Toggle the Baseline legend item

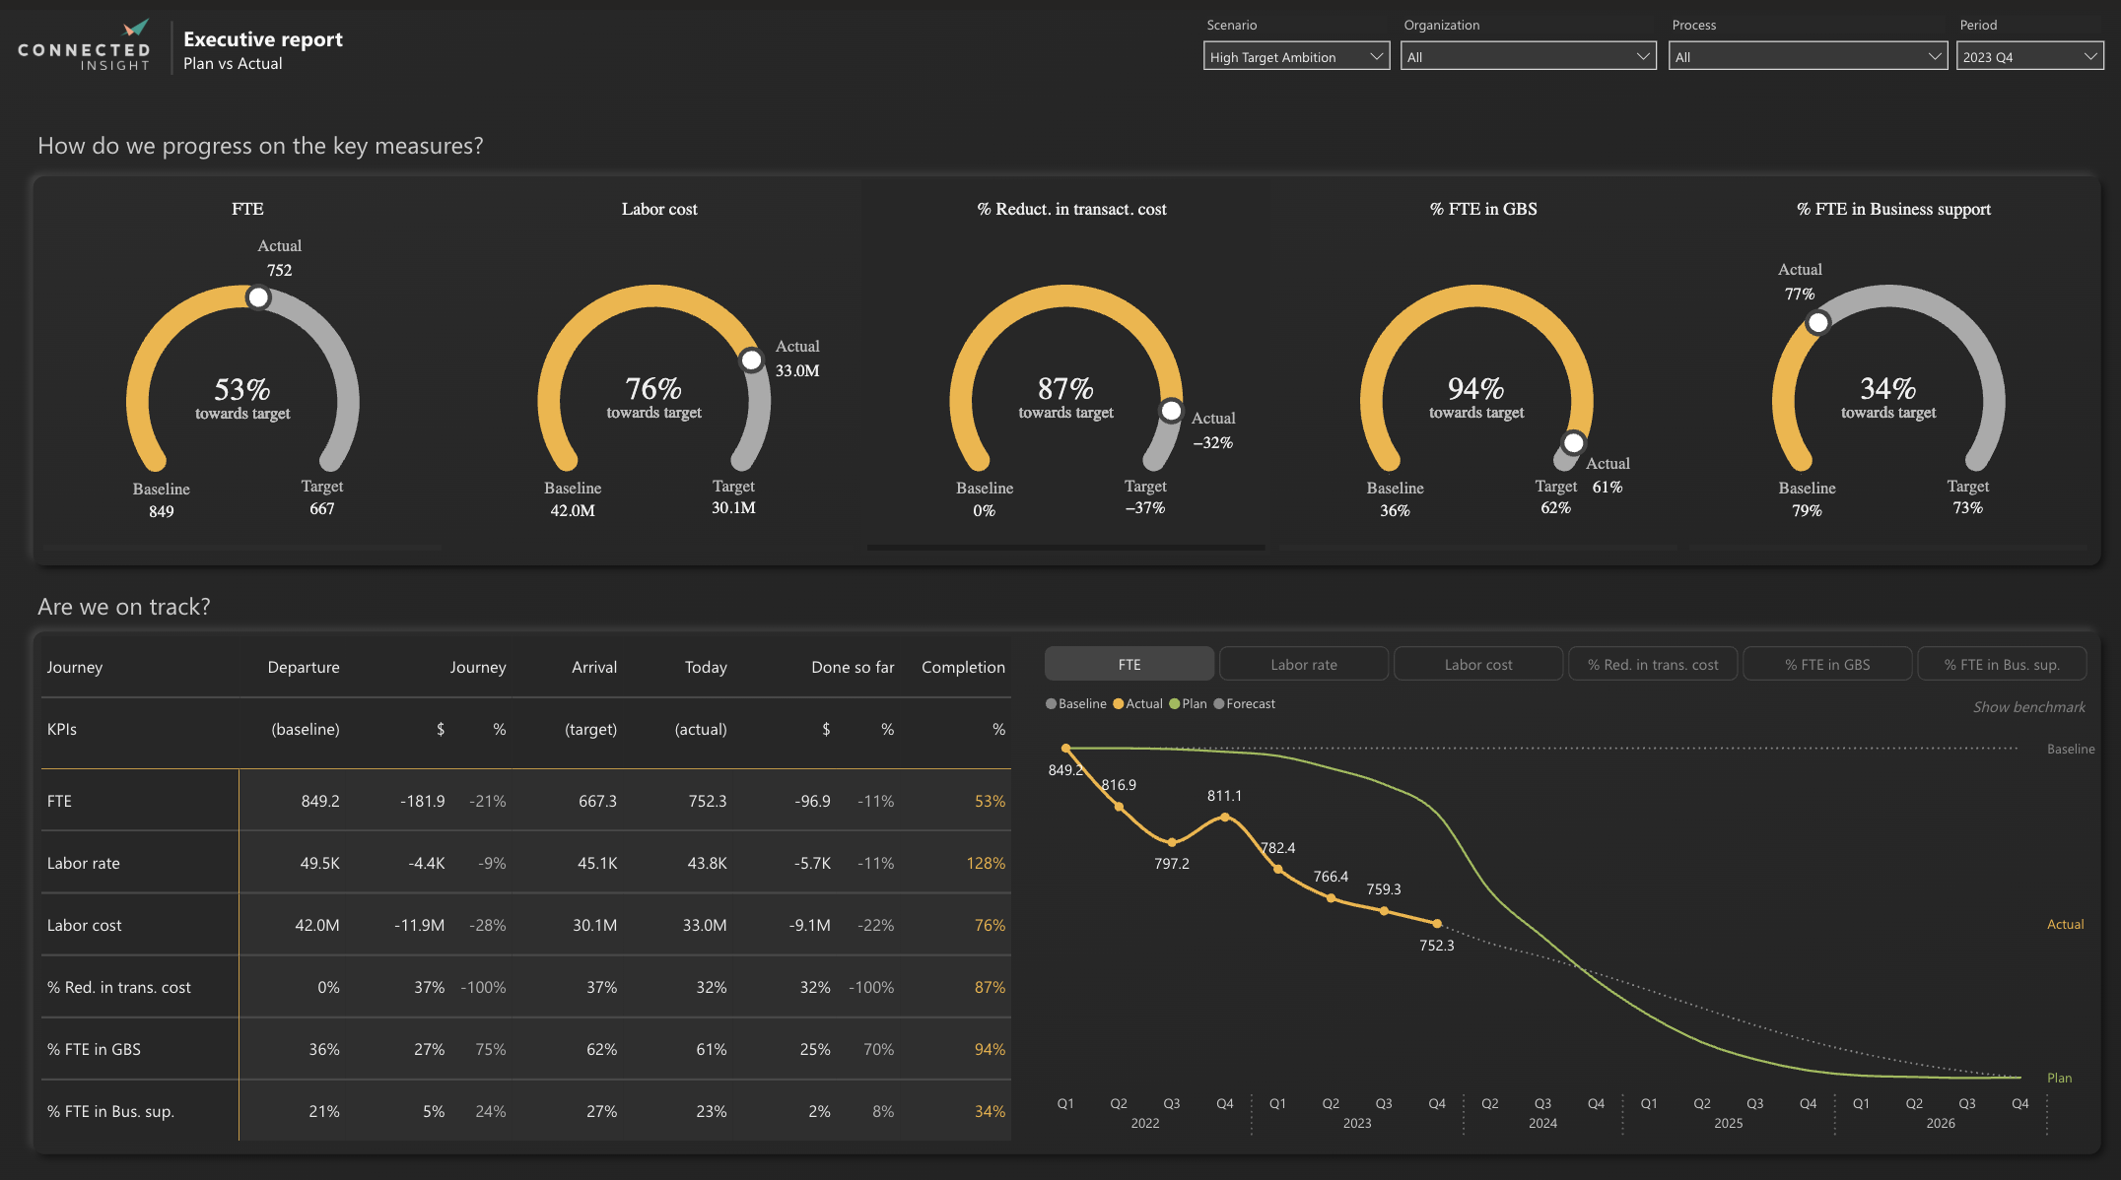(1076, 703)
